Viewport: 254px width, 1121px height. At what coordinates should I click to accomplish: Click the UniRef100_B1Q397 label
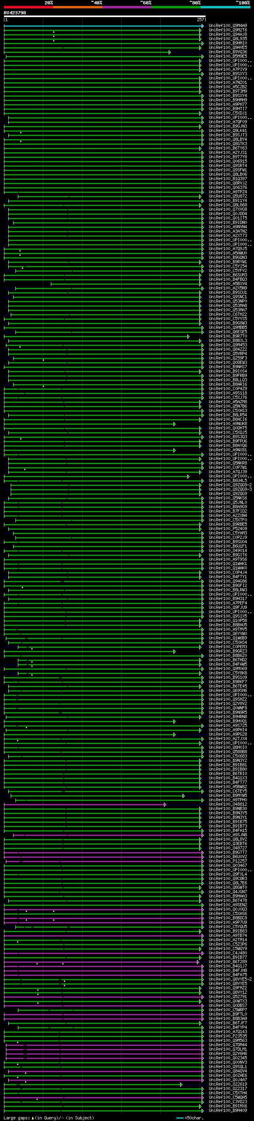click(228, 179)
